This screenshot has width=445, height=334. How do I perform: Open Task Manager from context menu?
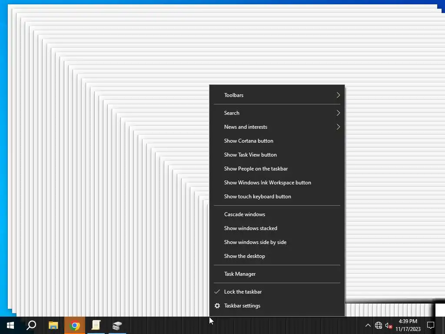pos(277,274)
